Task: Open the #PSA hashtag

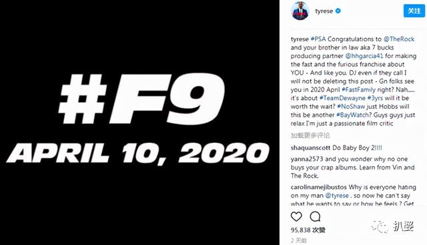Action: pyautogui.click(x=318, y=39)
